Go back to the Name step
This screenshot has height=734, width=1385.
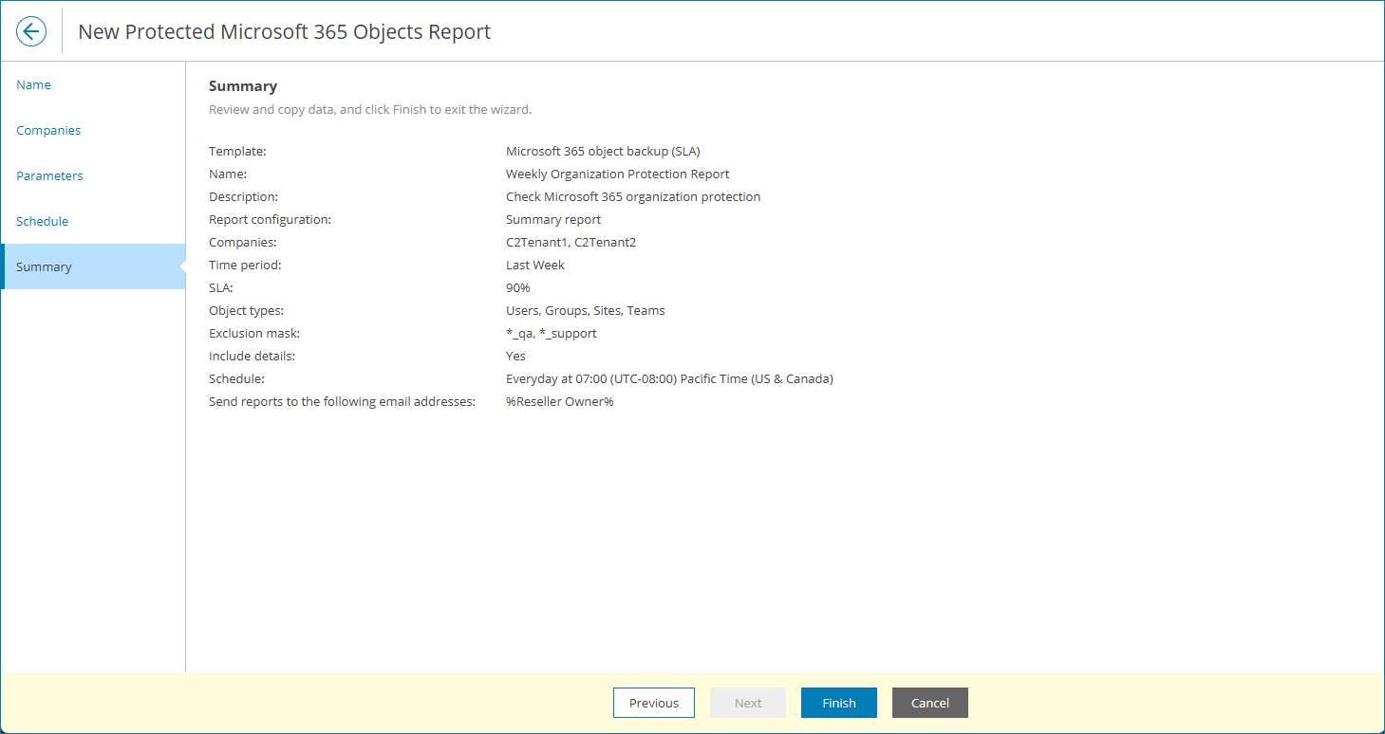[x=33, y=84]
